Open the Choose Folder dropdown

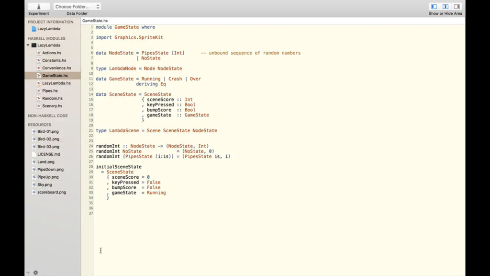(76, 6)
